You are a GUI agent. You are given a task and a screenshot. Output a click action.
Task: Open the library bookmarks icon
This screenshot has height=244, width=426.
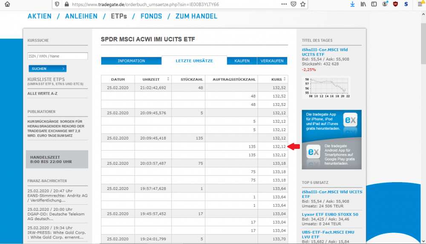coord(363,4)
